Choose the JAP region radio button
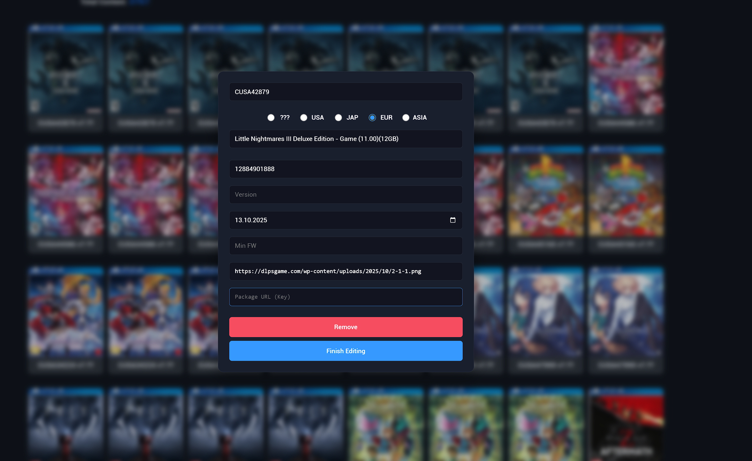The image size is (752, 461). (x=338, y=118)
